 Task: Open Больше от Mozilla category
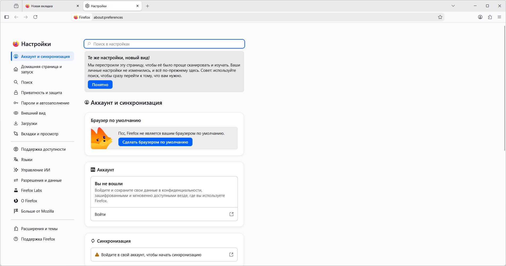click(x=42, y=211)
